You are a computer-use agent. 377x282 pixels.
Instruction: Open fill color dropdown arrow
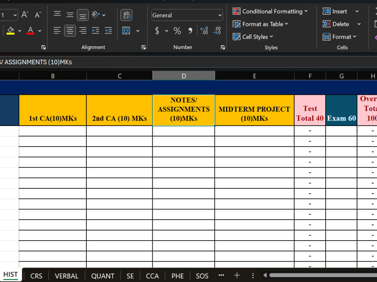pos(20,31)
